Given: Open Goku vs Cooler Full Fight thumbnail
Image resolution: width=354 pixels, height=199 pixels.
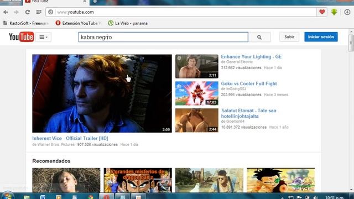Looking at the screenshot, I should point(197,93).
